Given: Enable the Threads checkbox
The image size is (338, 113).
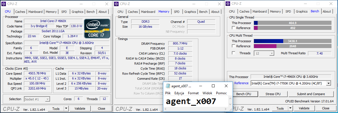Looking at the screenshot, I should point(233,53).
